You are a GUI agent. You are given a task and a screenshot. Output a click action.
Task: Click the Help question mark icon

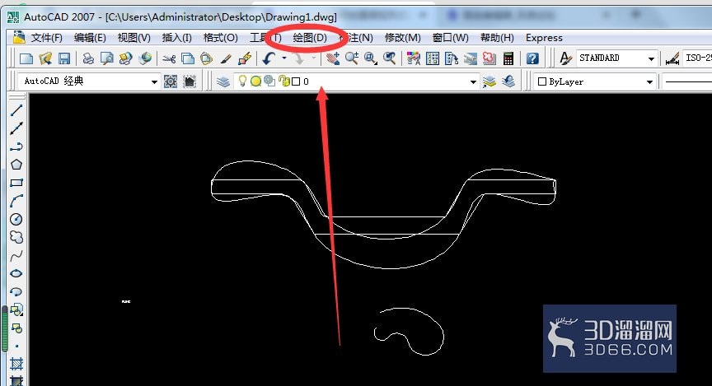(532, 58)
